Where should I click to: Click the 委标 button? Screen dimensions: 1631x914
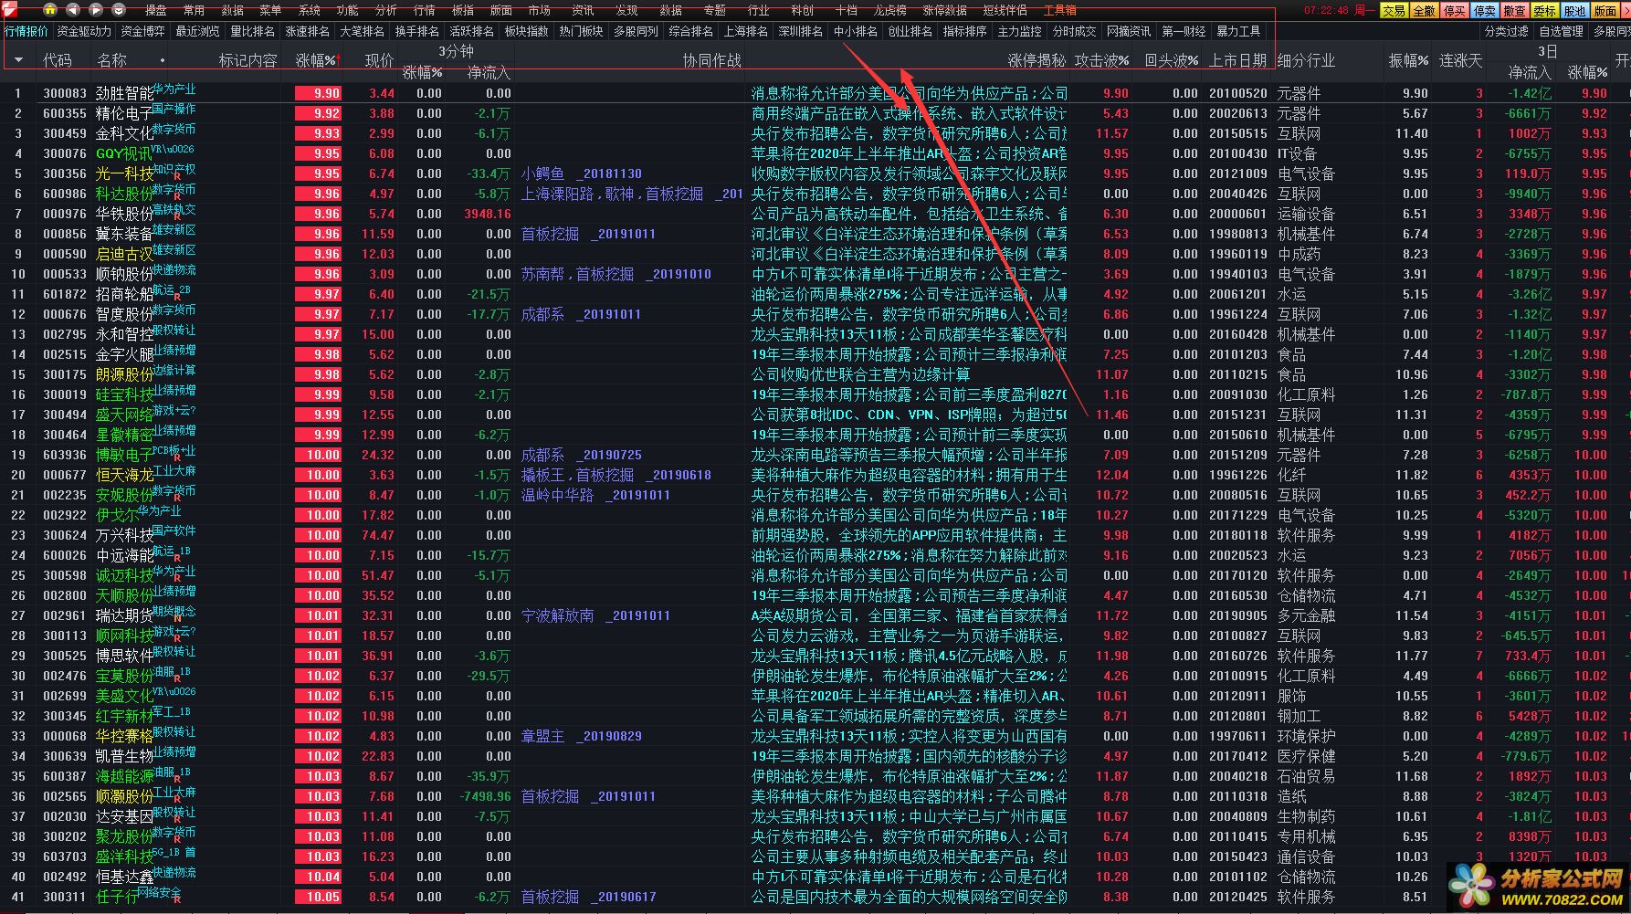click(x=1544, y=11)
